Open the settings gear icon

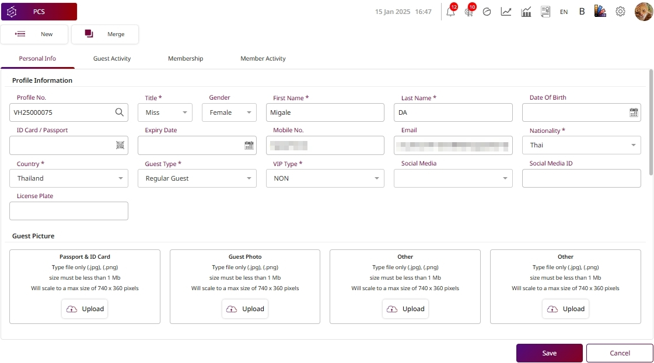[x=620, y=12]
